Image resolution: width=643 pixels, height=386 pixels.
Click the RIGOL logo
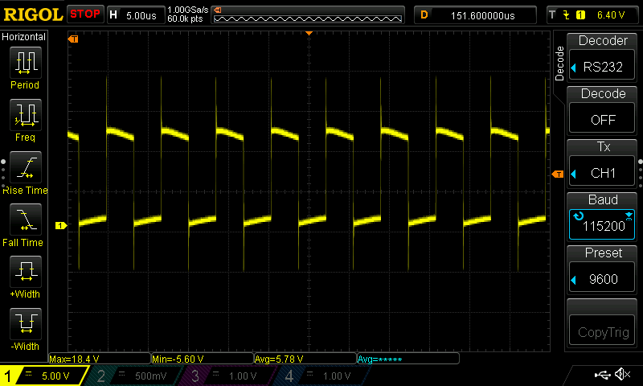(33, 14)
